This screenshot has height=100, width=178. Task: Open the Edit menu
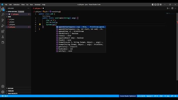(10, 4)
